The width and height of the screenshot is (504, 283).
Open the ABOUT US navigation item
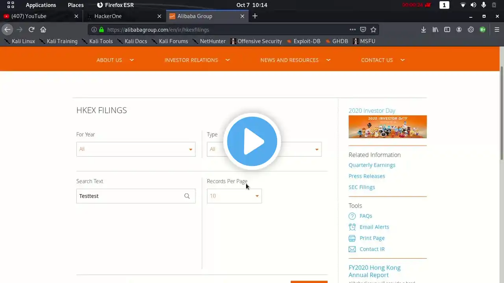(x=109, y=60)
